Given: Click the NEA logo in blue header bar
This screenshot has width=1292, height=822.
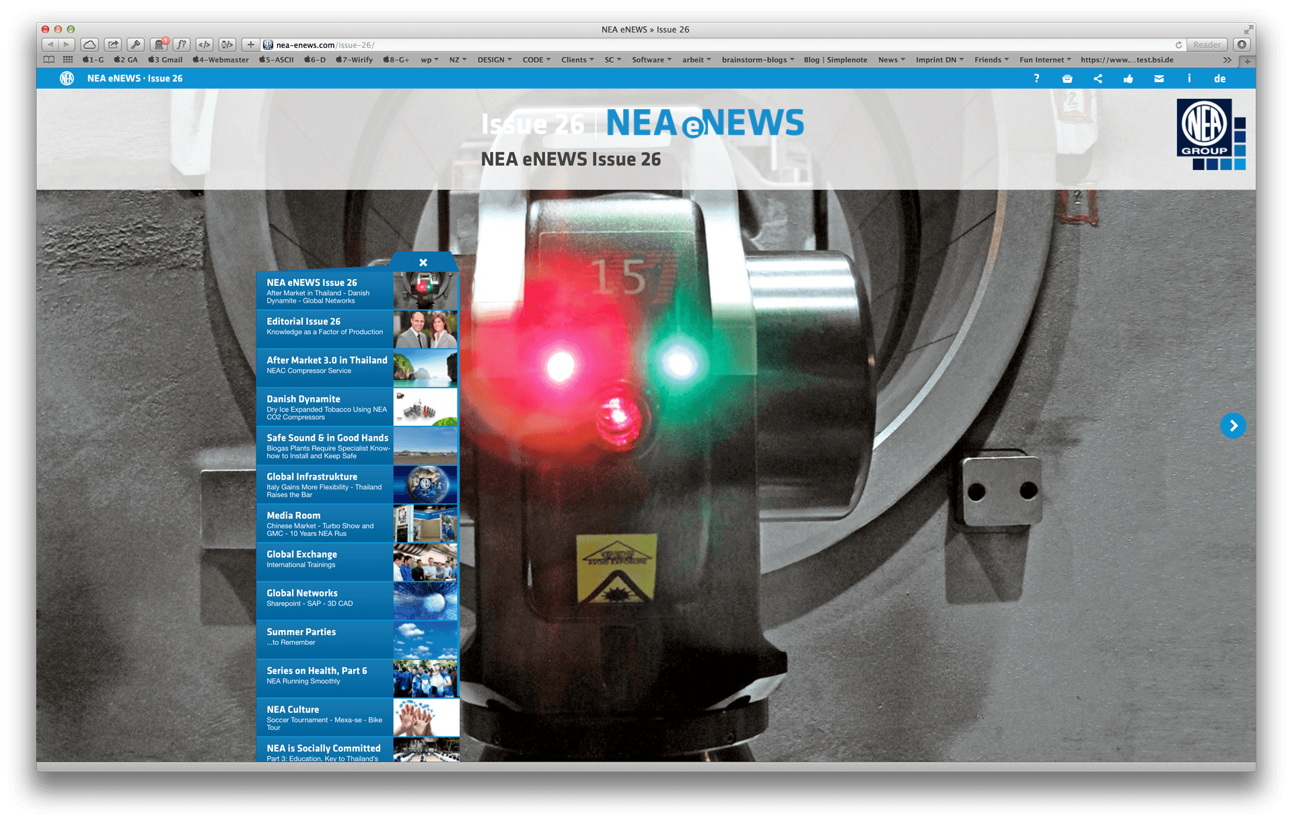Looking at the screenshot, I should [x=67, y=79].
